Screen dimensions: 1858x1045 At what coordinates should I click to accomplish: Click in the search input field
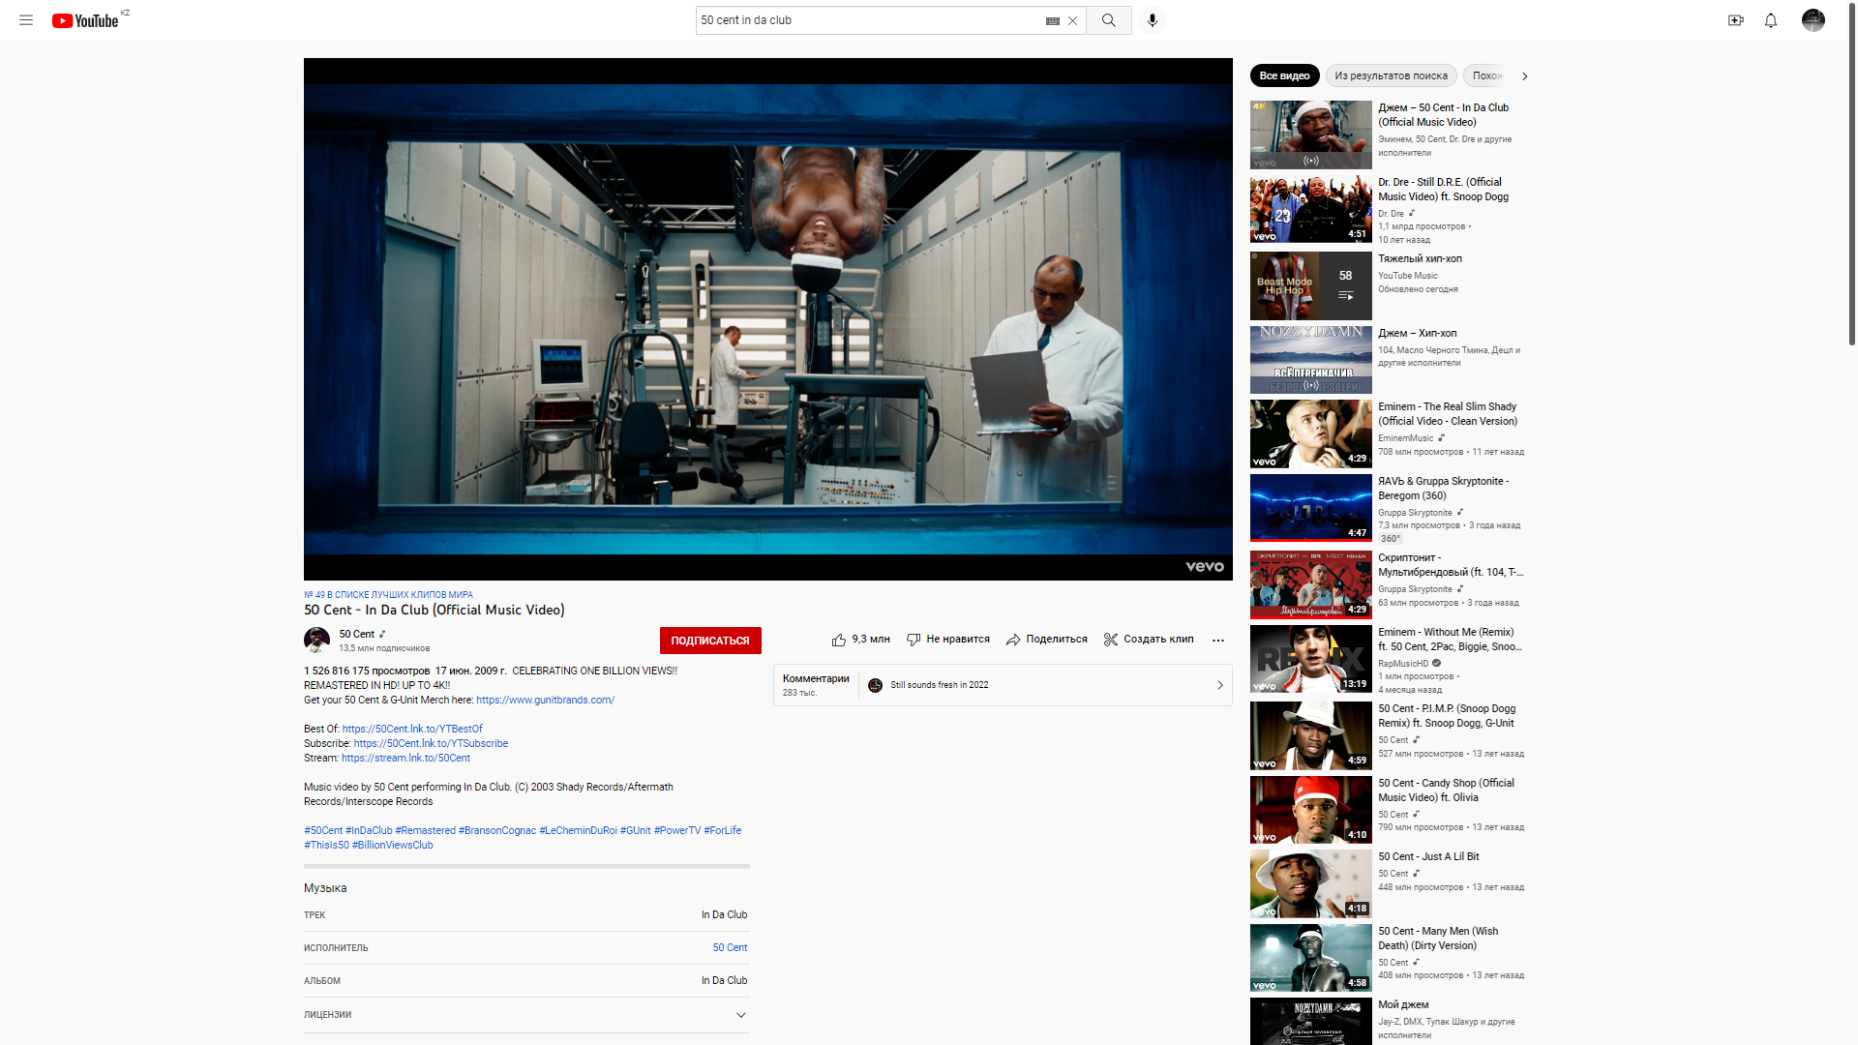[x=868, y=20]
